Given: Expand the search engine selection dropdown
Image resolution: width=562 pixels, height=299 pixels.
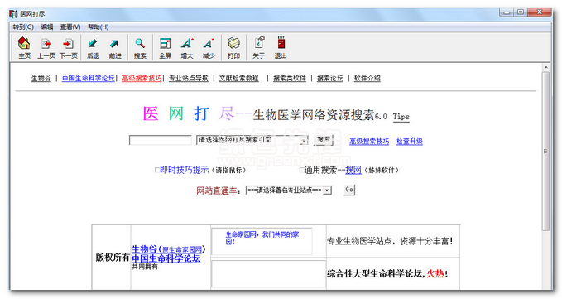Looking at the screenshot, I should 304,140.
